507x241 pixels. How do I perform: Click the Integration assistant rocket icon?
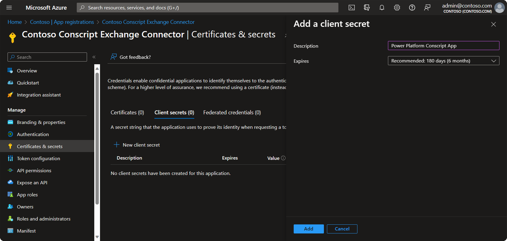(10, 95)
